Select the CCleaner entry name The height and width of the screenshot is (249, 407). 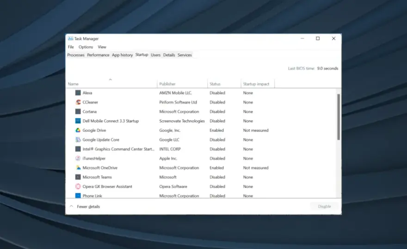(x=90, y=102)
